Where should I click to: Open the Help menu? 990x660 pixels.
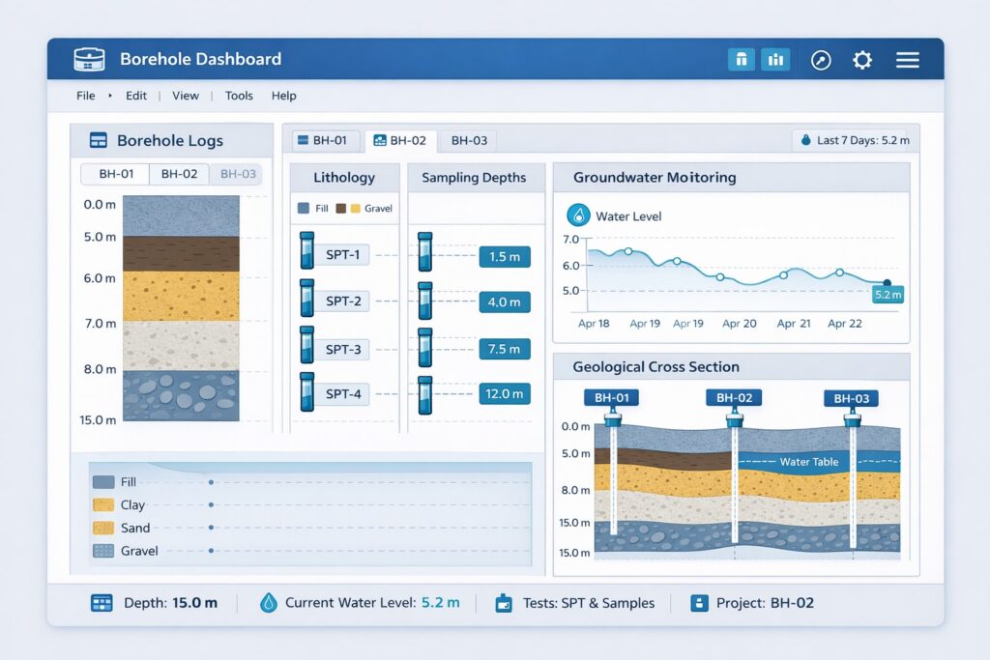tap(283, 96)
